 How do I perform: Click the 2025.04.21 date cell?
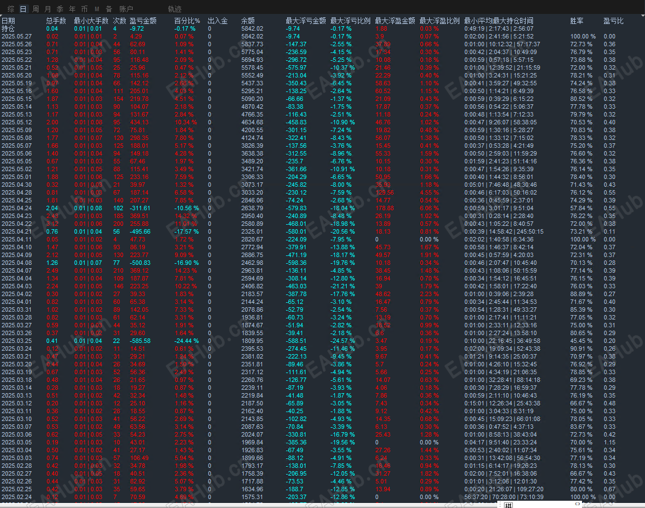pos(17,231)
